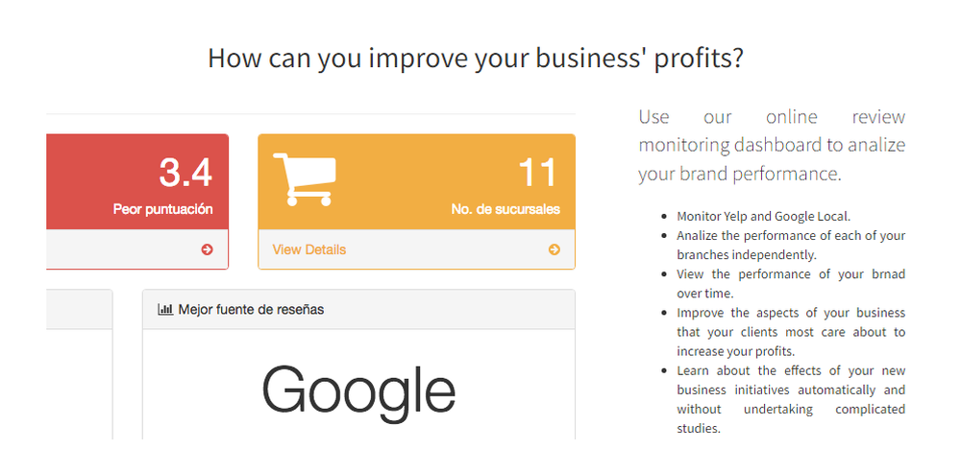Click the No. de sucursales label
The width and height of the screenshot is (961, 473).
(505, 209)
